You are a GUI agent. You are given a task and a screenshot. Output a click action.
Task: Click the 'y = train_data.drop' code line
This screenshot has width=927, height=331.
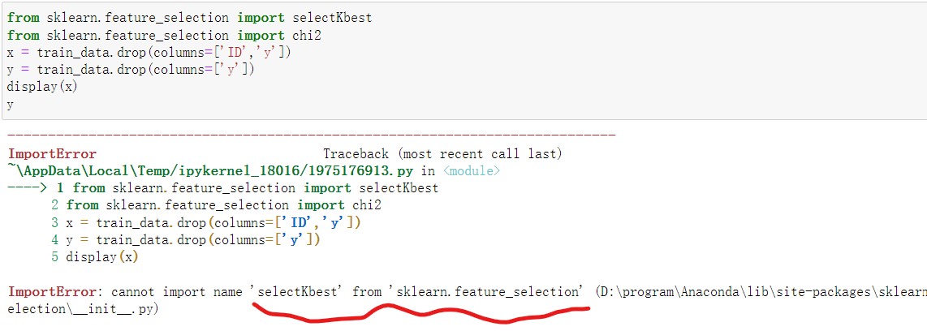point(131,70)
